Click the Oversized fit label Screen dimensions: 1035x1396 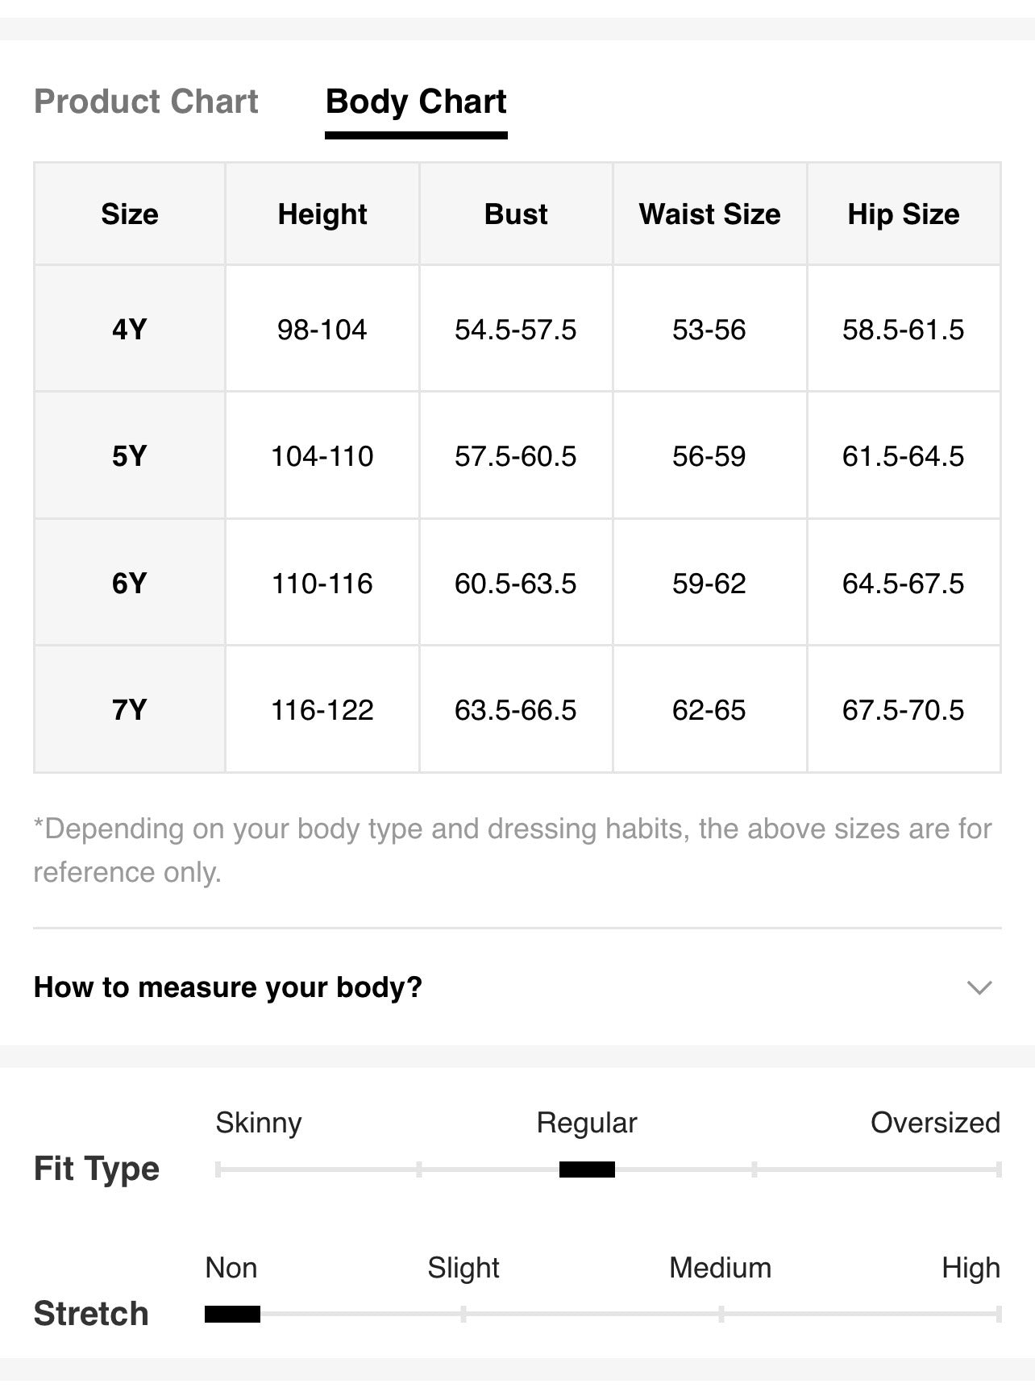tap(935, 1123)
